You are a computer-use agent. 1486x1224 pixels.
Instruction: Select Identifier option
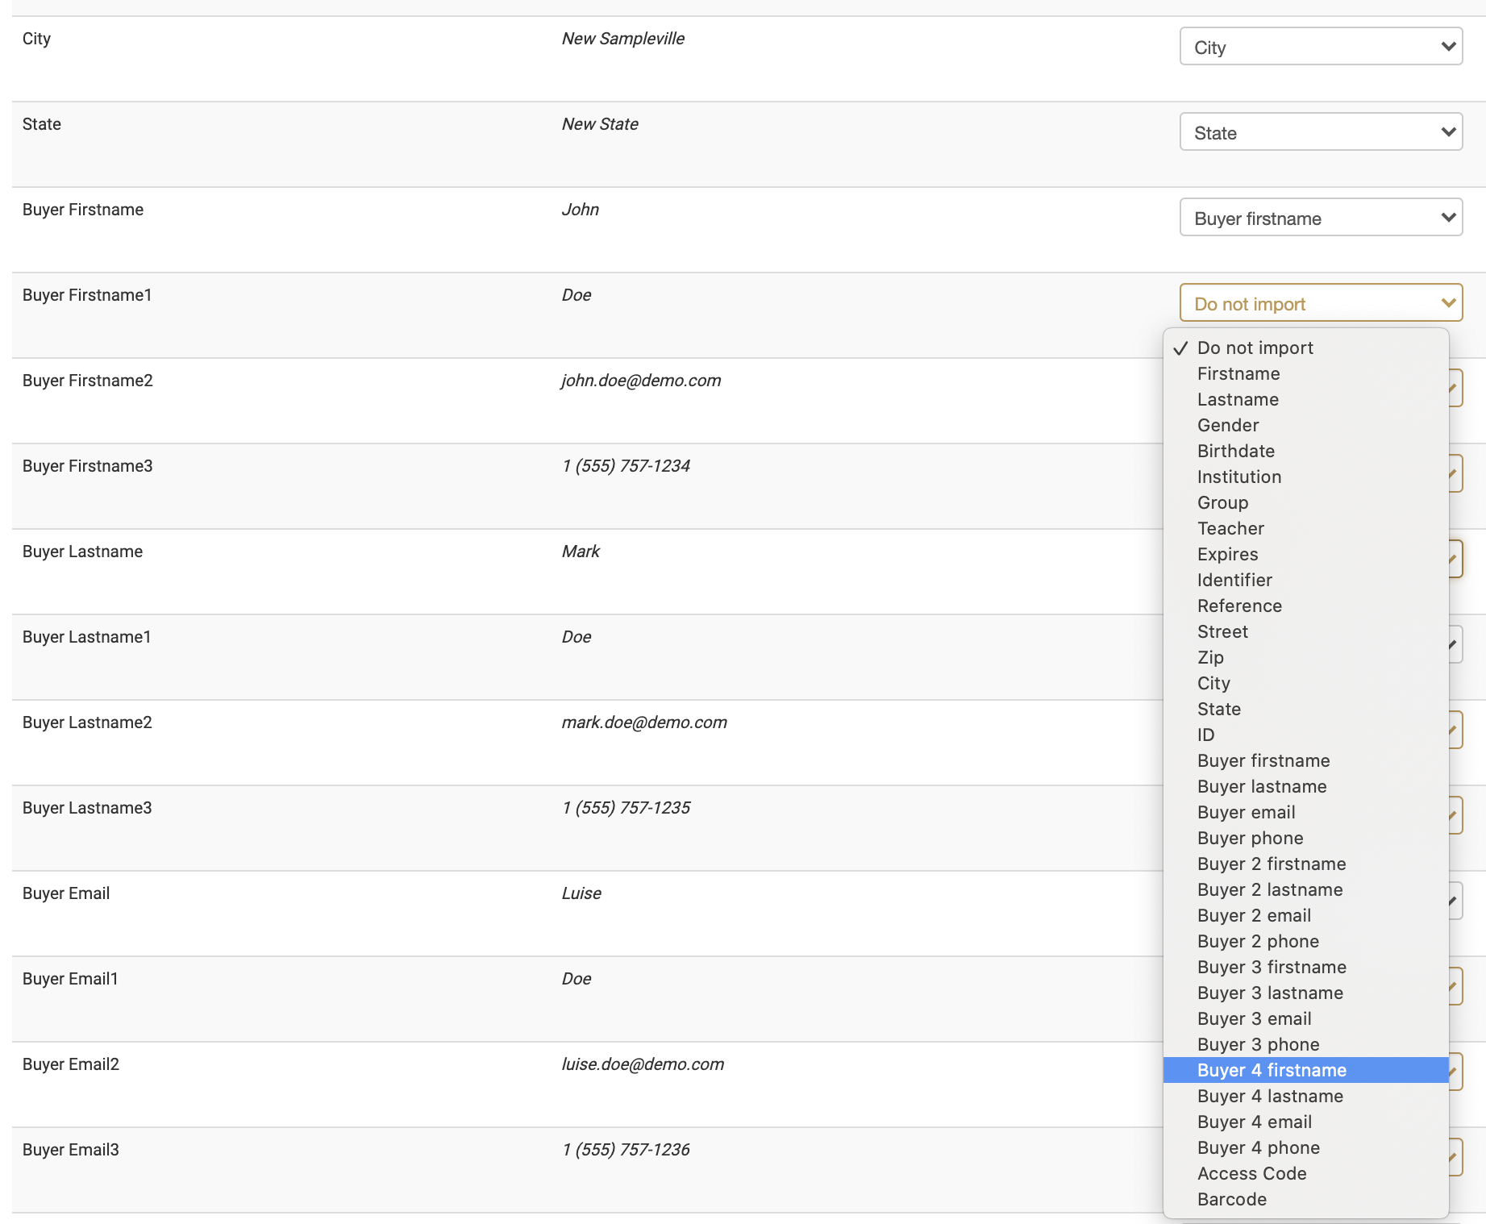[x=1306, y=580]
